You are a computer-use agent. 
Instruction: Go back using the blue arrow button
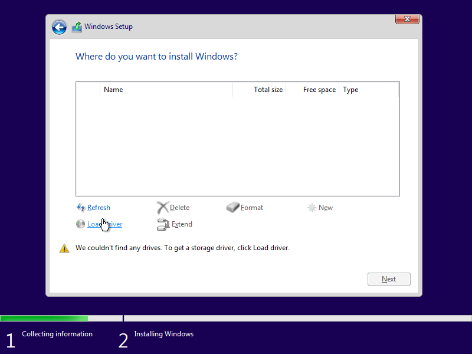point(59,27)
